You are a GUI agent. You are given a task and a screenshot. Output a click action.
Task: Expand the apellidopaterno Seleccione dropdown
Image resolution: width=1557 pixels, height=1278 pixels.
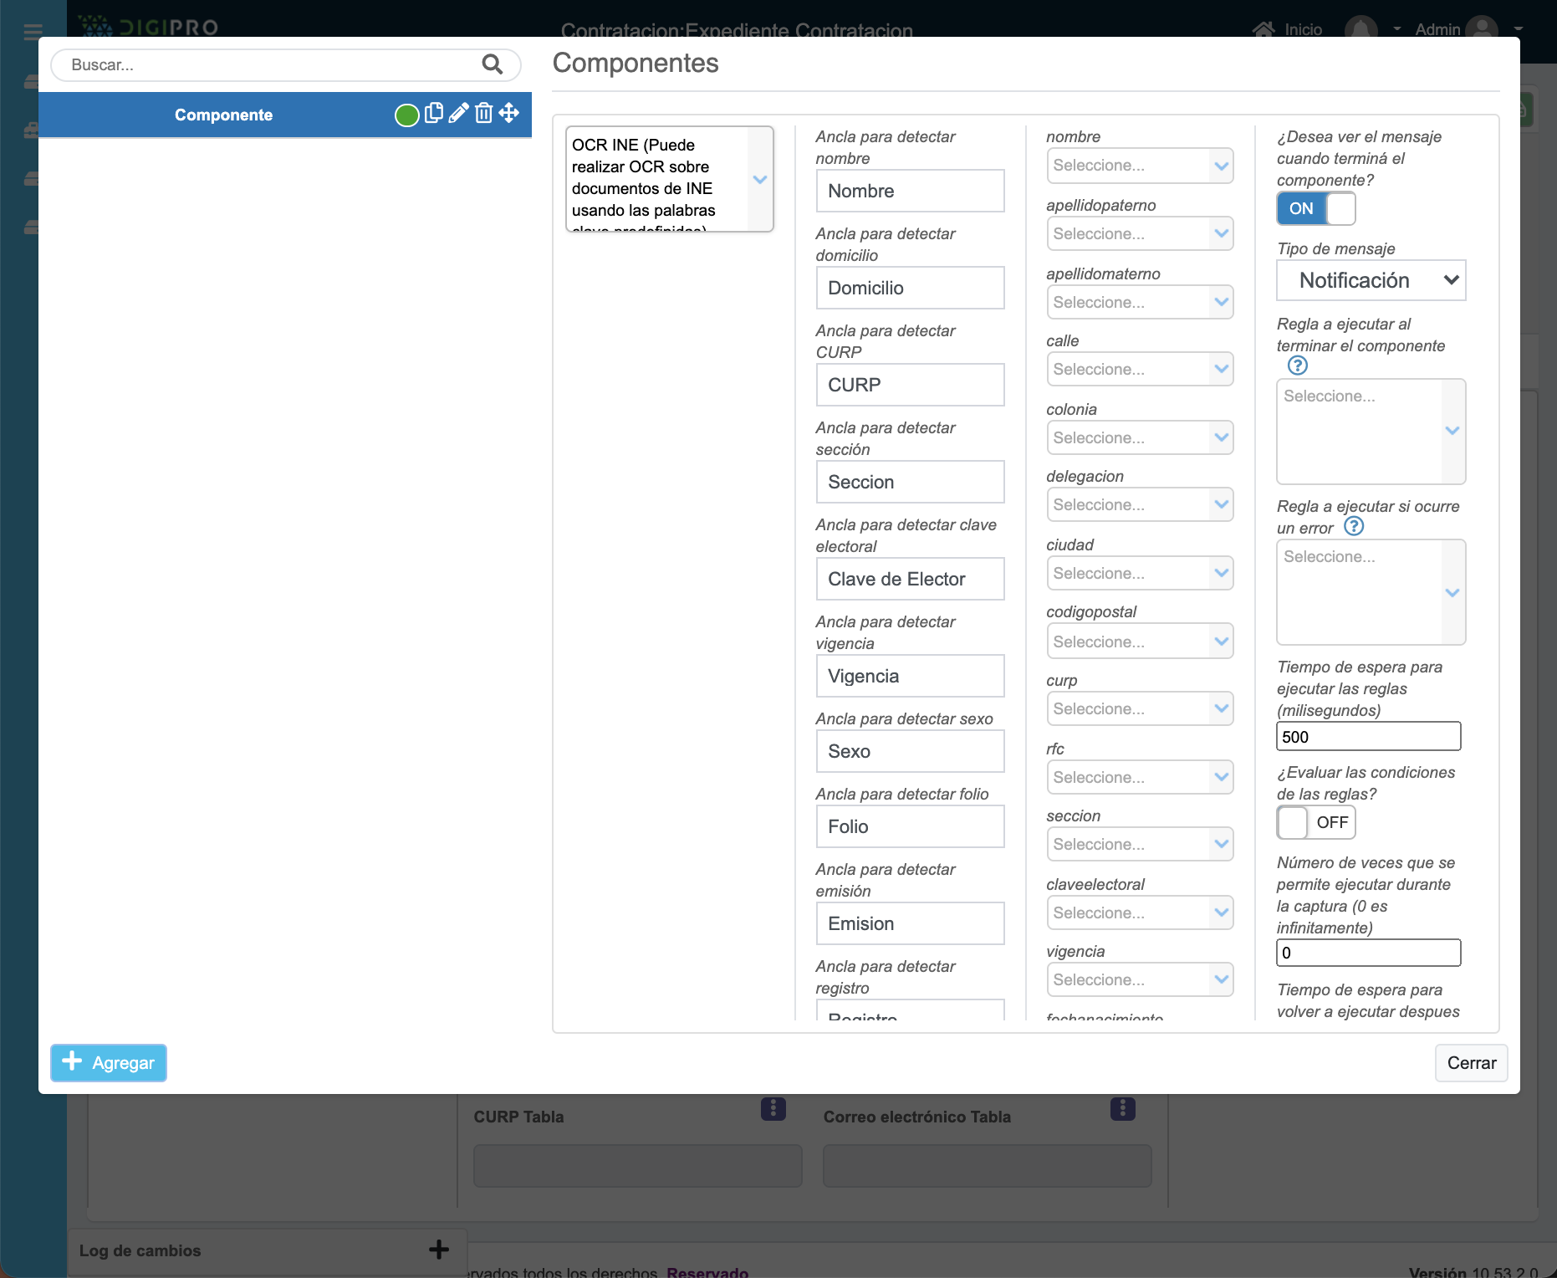1139,233
